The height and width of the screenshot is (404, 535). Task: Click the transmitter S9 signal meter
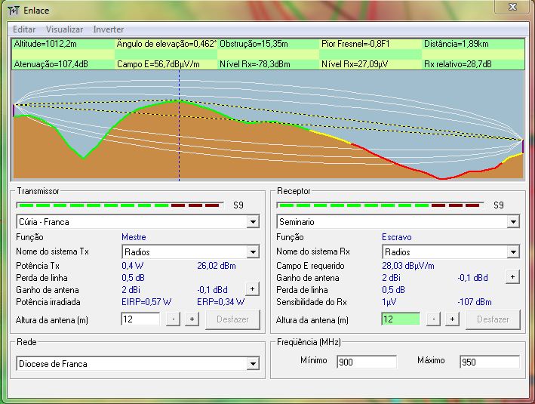click(120, 205)
